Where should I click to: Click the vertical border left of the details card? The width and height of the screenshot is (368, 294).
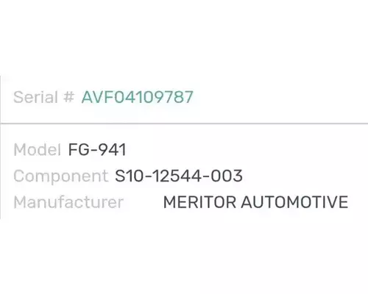pos(1,147)
